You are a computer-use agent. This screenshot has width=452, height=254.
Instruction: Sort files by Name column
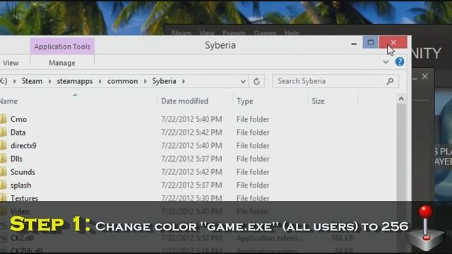(9, 101)
